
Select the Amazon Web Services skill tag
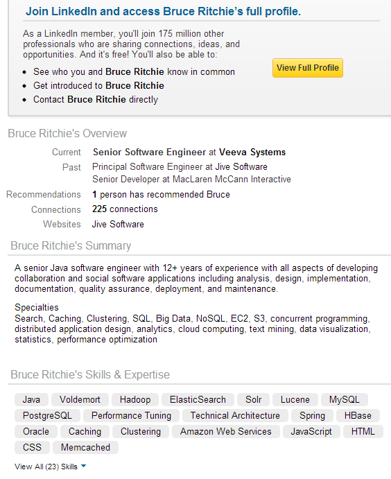(x=226, y=431)
